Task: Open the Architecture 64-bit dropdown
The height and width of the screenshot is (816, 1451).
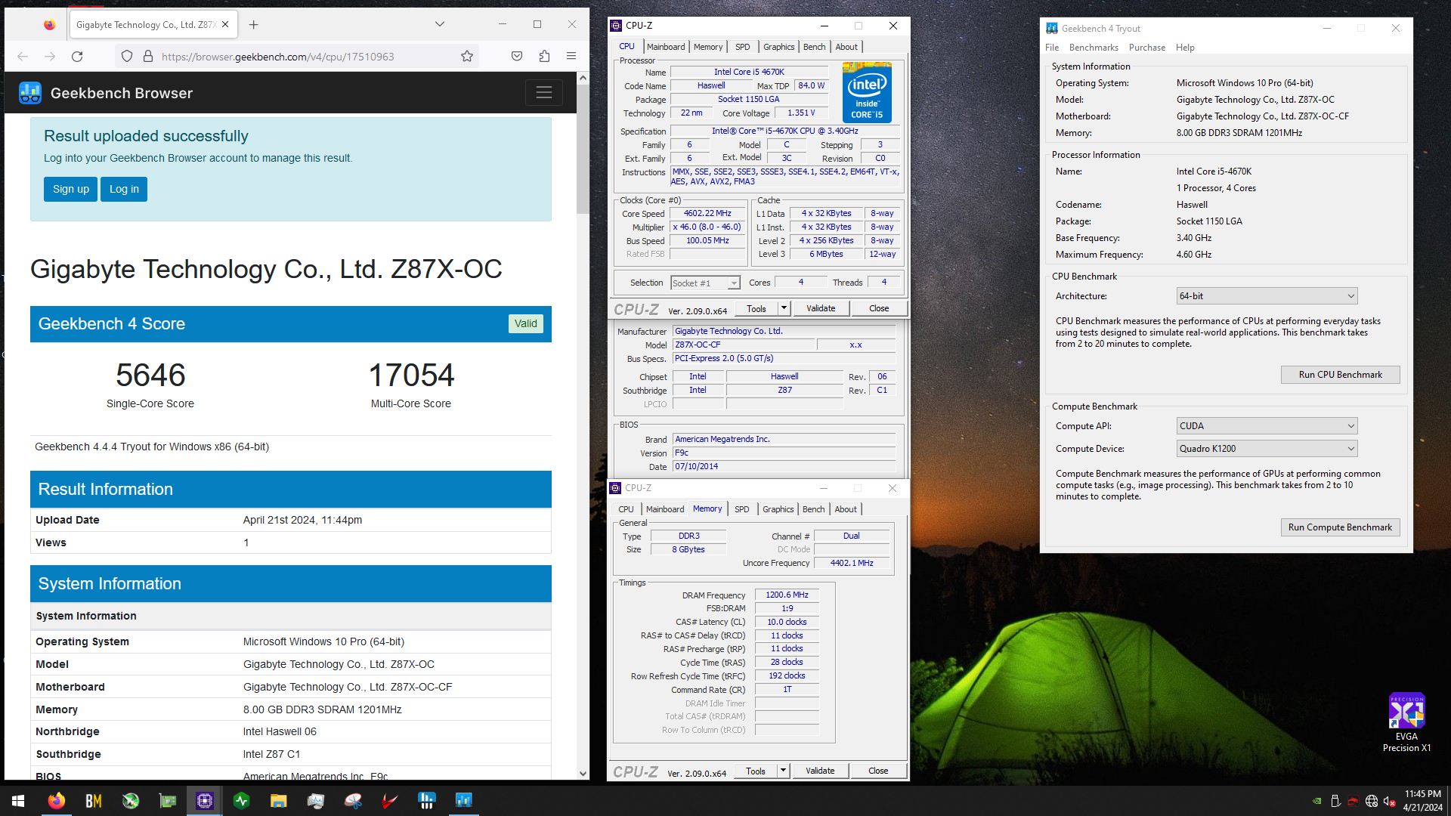Action: (x=1267, y=296)
